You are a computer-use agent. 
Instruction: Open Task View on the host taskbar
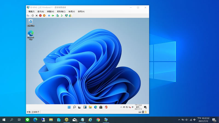[19, 120]
